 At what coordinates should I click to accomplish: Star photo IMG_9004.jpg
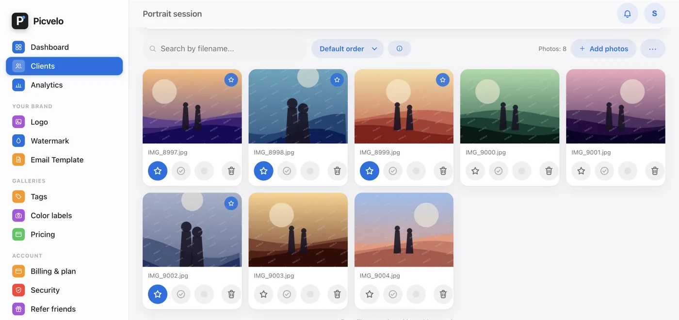(369, 294)
